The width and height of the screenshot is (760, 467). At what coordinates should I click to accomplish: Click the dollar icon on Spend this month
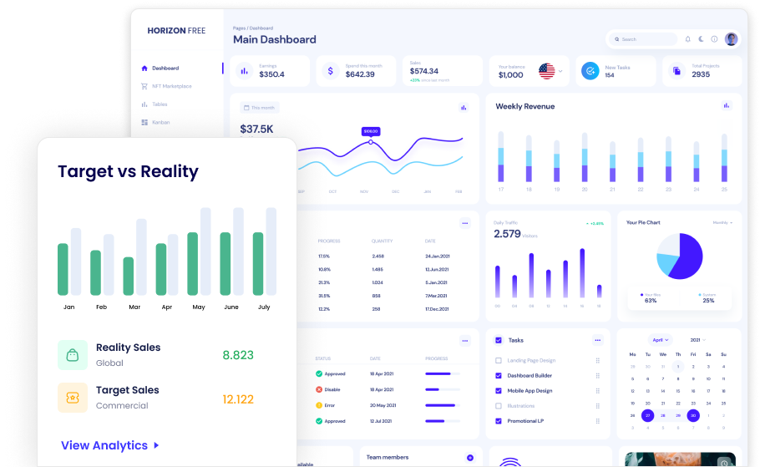[331, 71]
